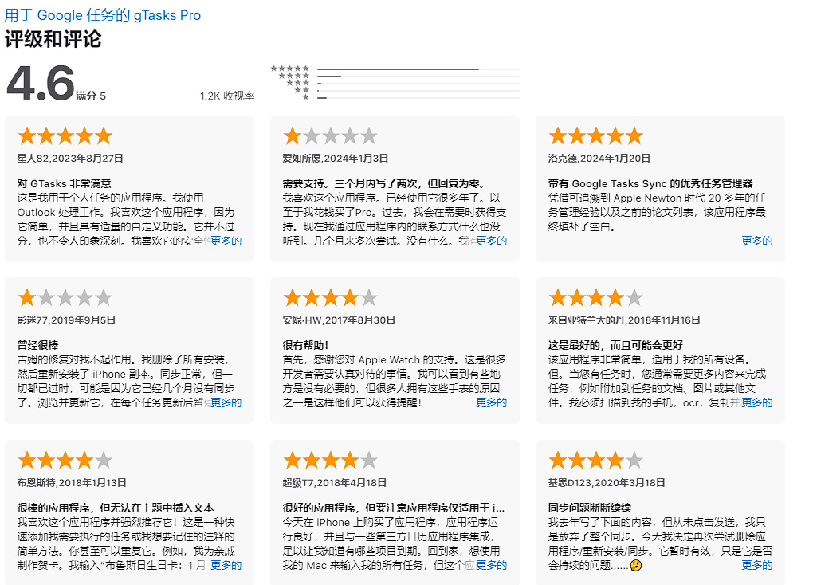Screen dimensions: 813x585
Task: Click the five-star rating in 星人82 review
Action: pyautogui.click(x=65, y=135)
